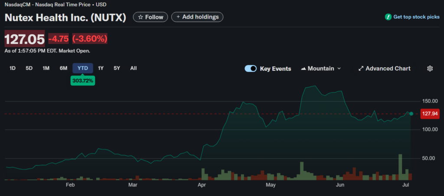This screenshot has width=444, height=196.
Task: Click the 50.00 axis label
Action: tap(430, 158)
